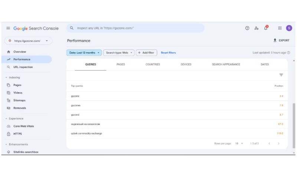Click the Export download icon

click(275, 40)
